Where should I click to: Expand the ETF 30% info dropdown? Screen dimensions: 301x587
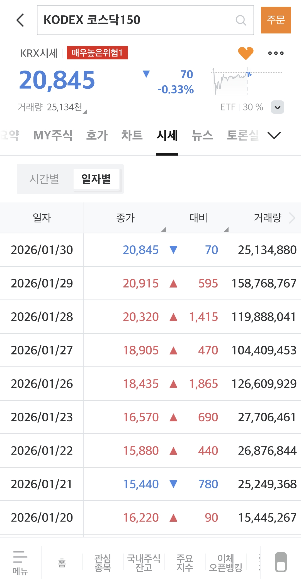coord(277,107)
